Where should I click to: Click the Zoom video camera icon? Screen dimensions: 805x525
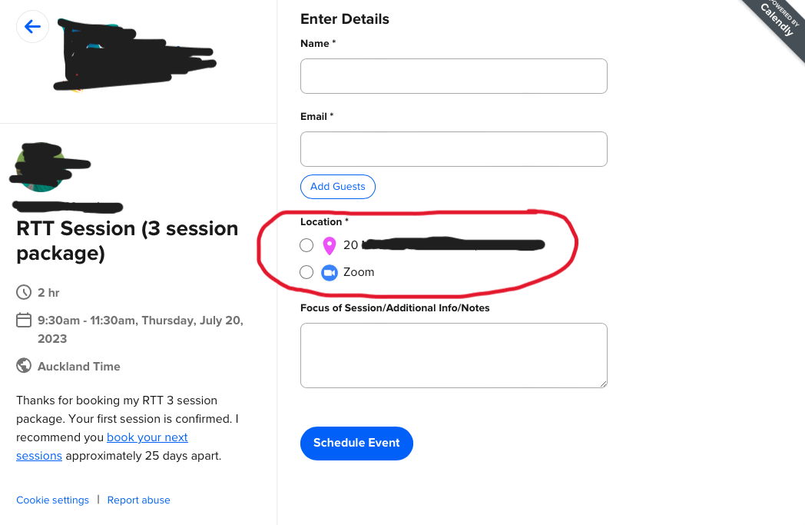(x=330, y=273)
